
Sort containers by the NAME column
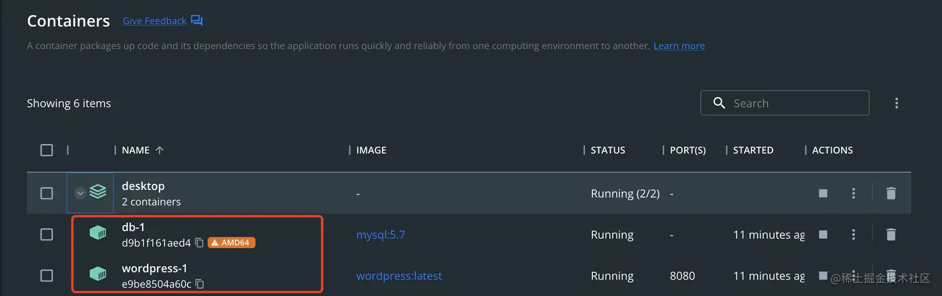[136, 150]
